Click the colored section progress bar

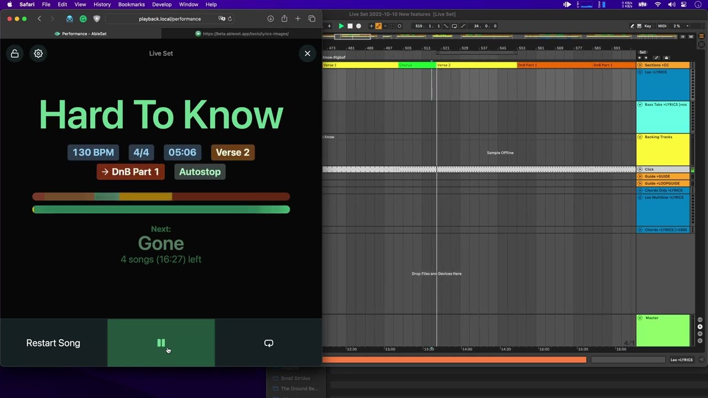tap(161, 196)
